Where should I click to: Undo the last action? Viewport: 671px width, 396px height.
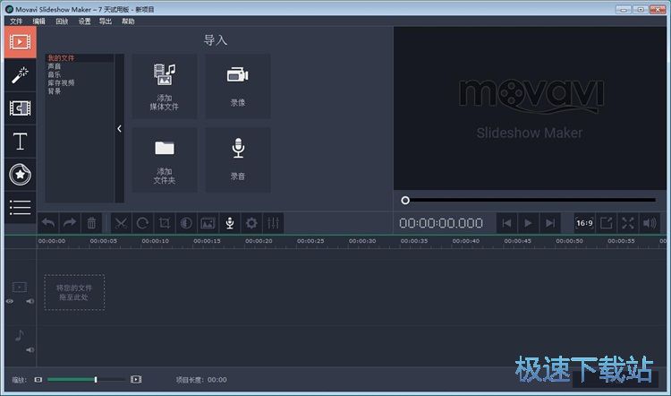pos(48,223)
